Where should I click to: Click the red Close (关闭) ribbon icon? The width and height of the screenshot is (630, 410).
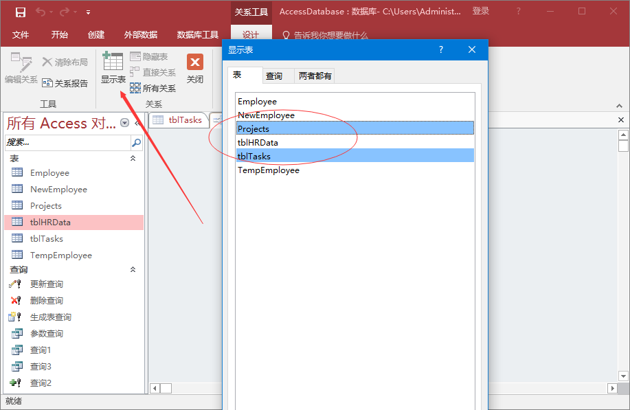[x=195, y=62]
